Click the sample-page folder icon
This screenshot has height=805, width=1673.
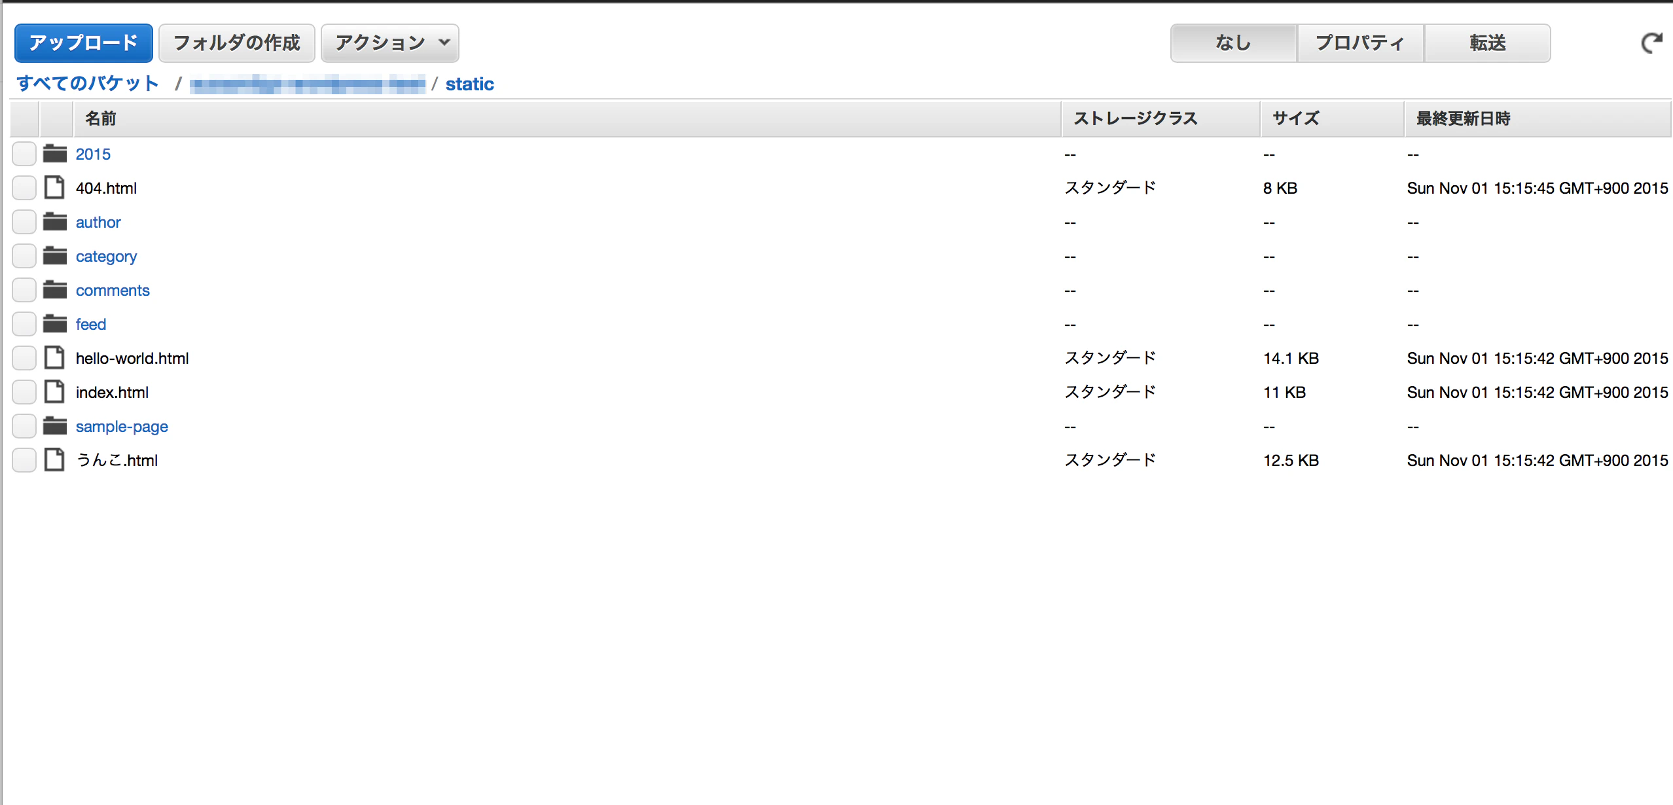pyautogui.click(x=55, y=426)
